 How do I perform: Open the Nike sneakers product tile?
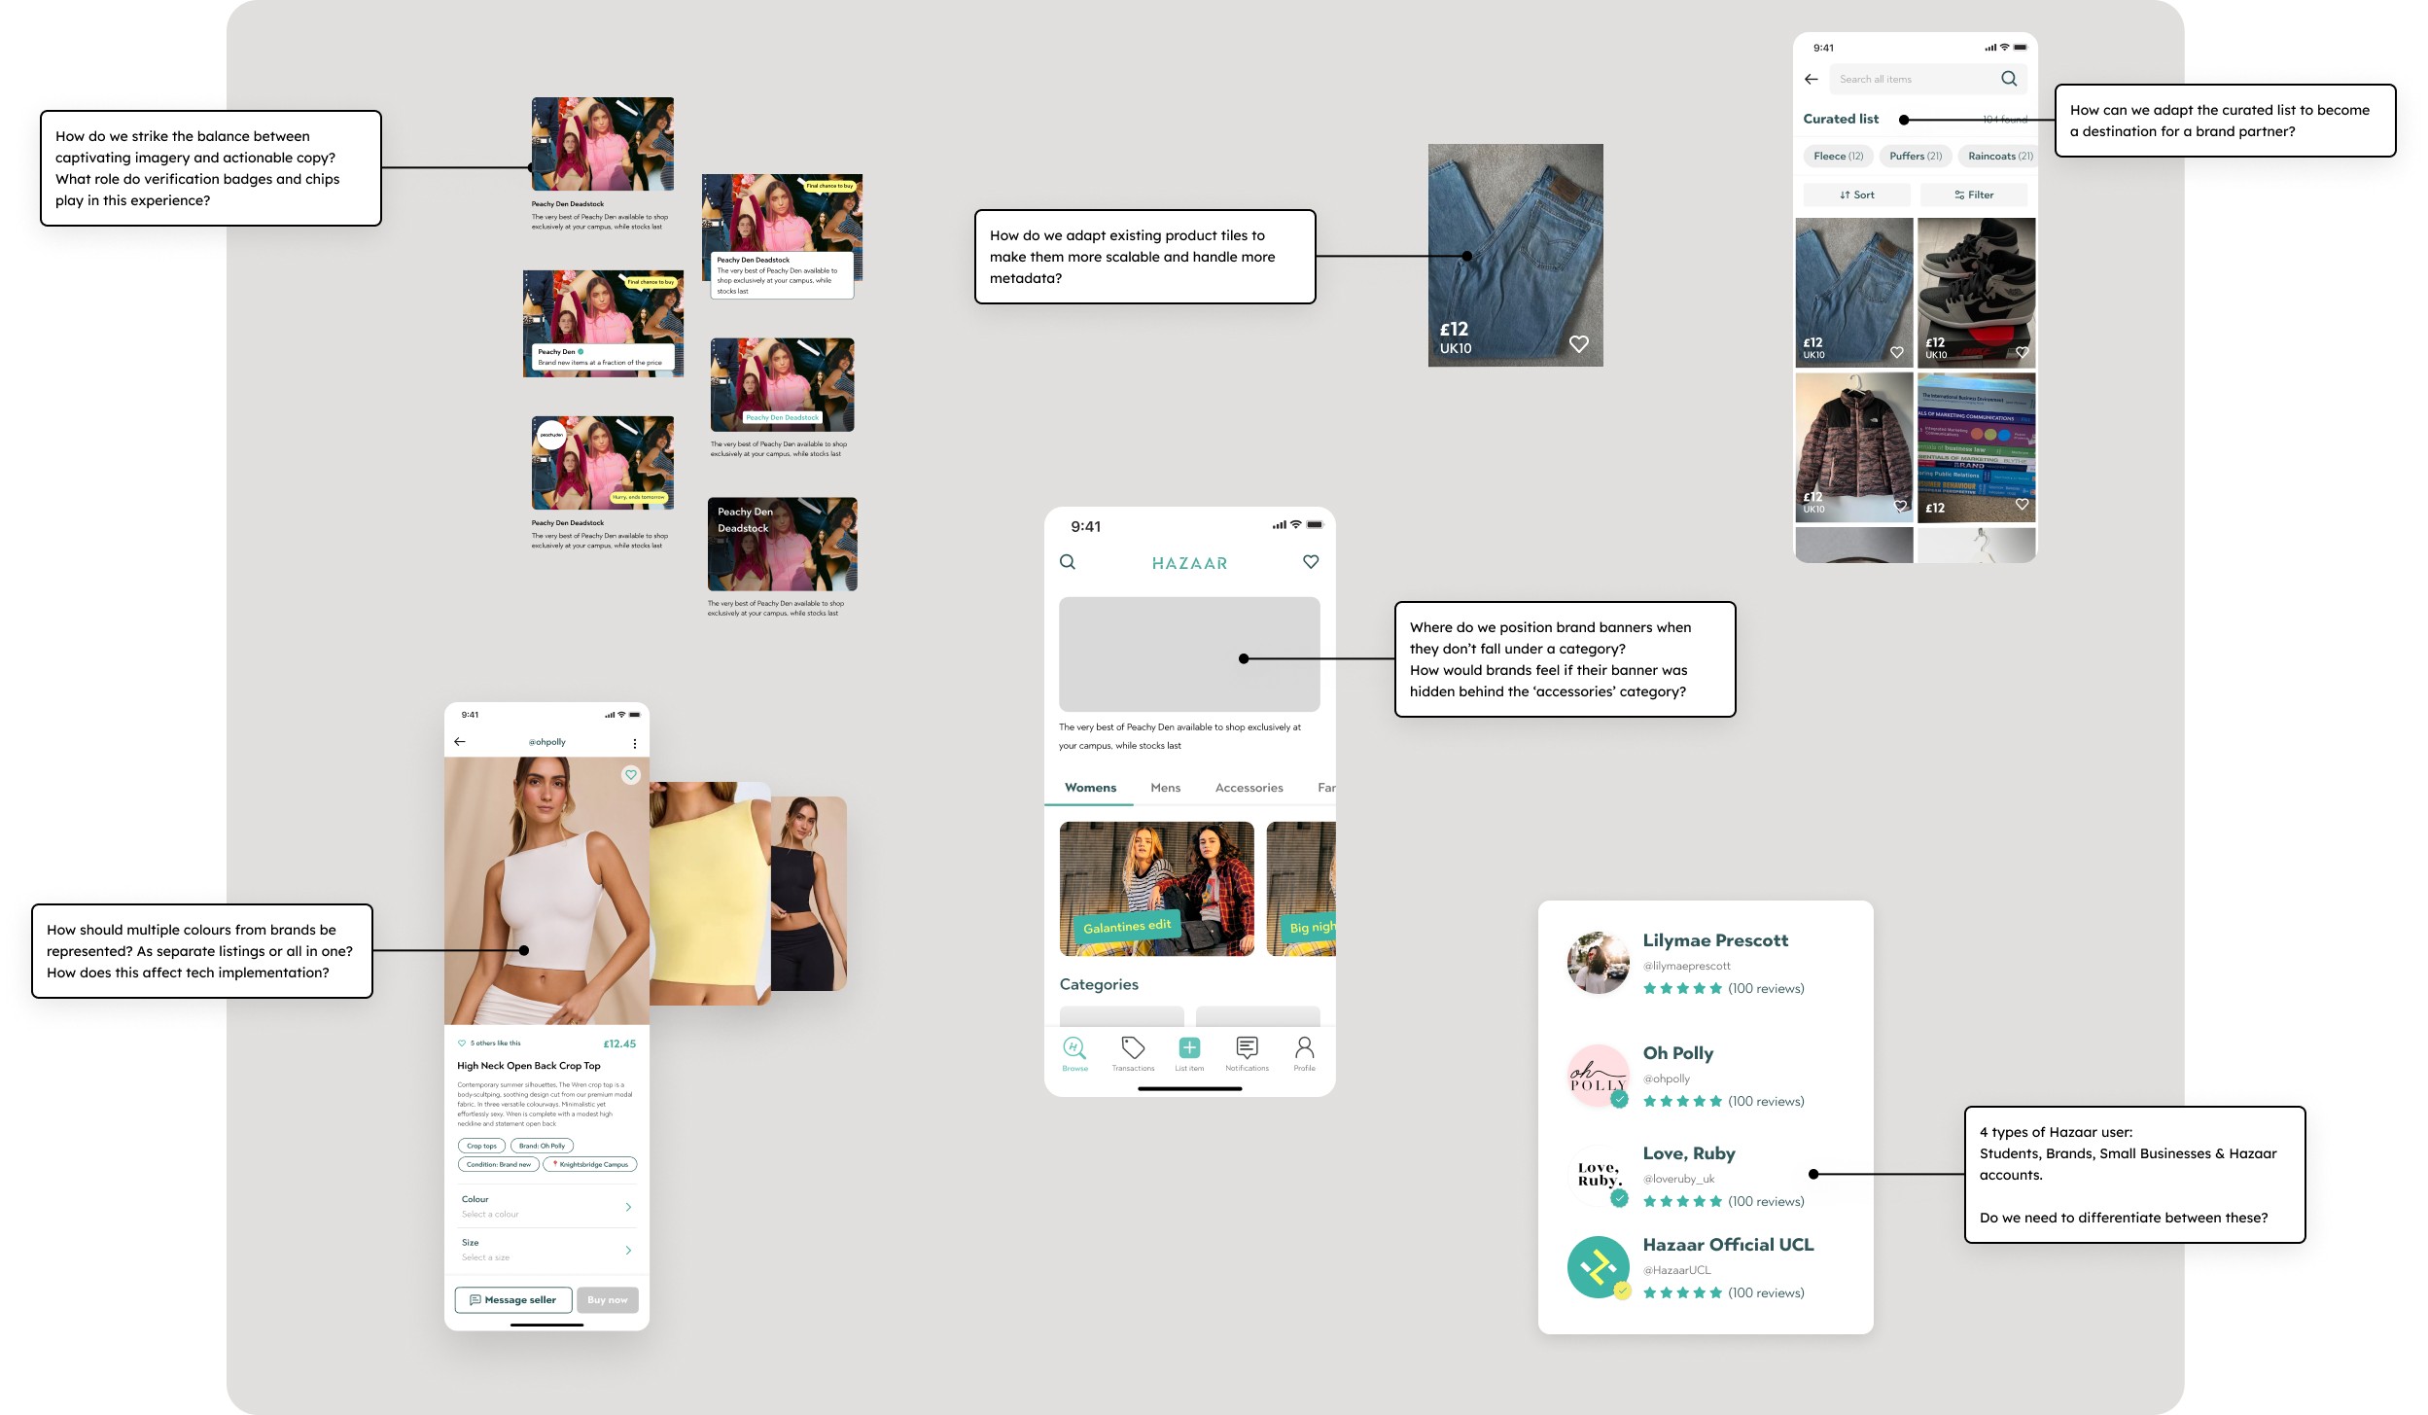click(1976, 292)
